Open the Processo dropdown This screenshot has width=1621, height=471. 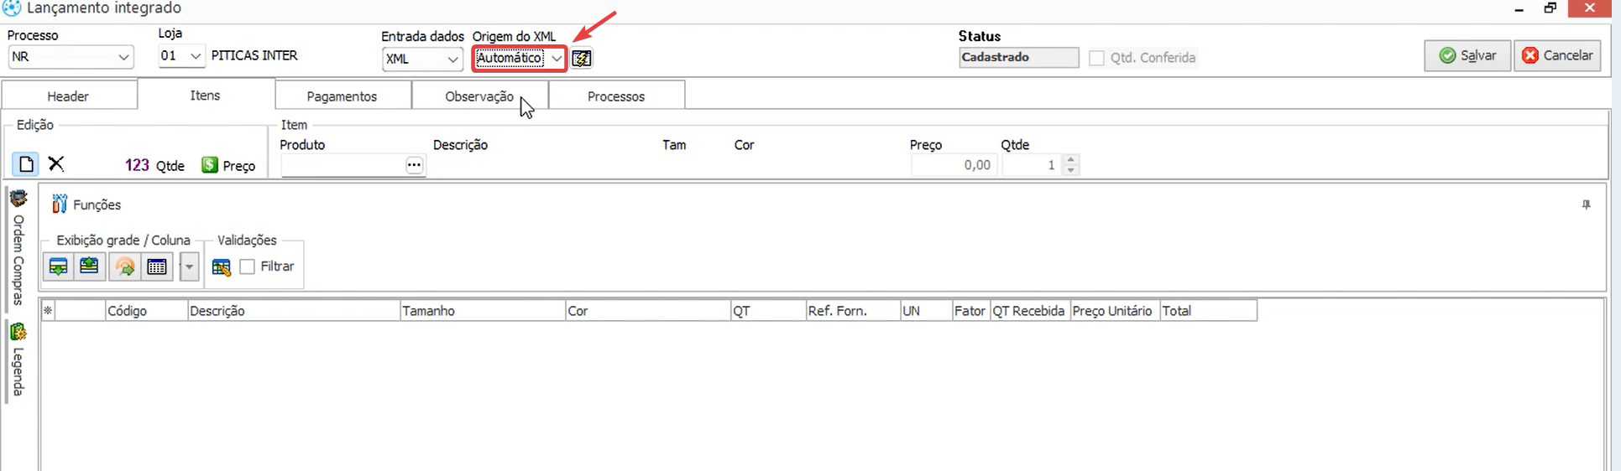(123, 57)
